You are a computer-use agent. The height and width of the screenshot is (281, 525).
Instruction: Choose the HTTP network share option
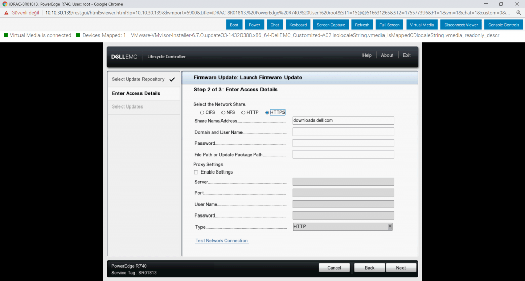tap(244, 112)
